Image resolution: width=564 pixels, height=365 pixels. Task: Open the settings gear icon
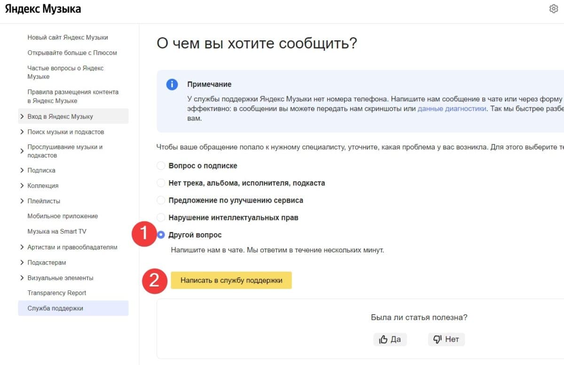tap(554, 9)
